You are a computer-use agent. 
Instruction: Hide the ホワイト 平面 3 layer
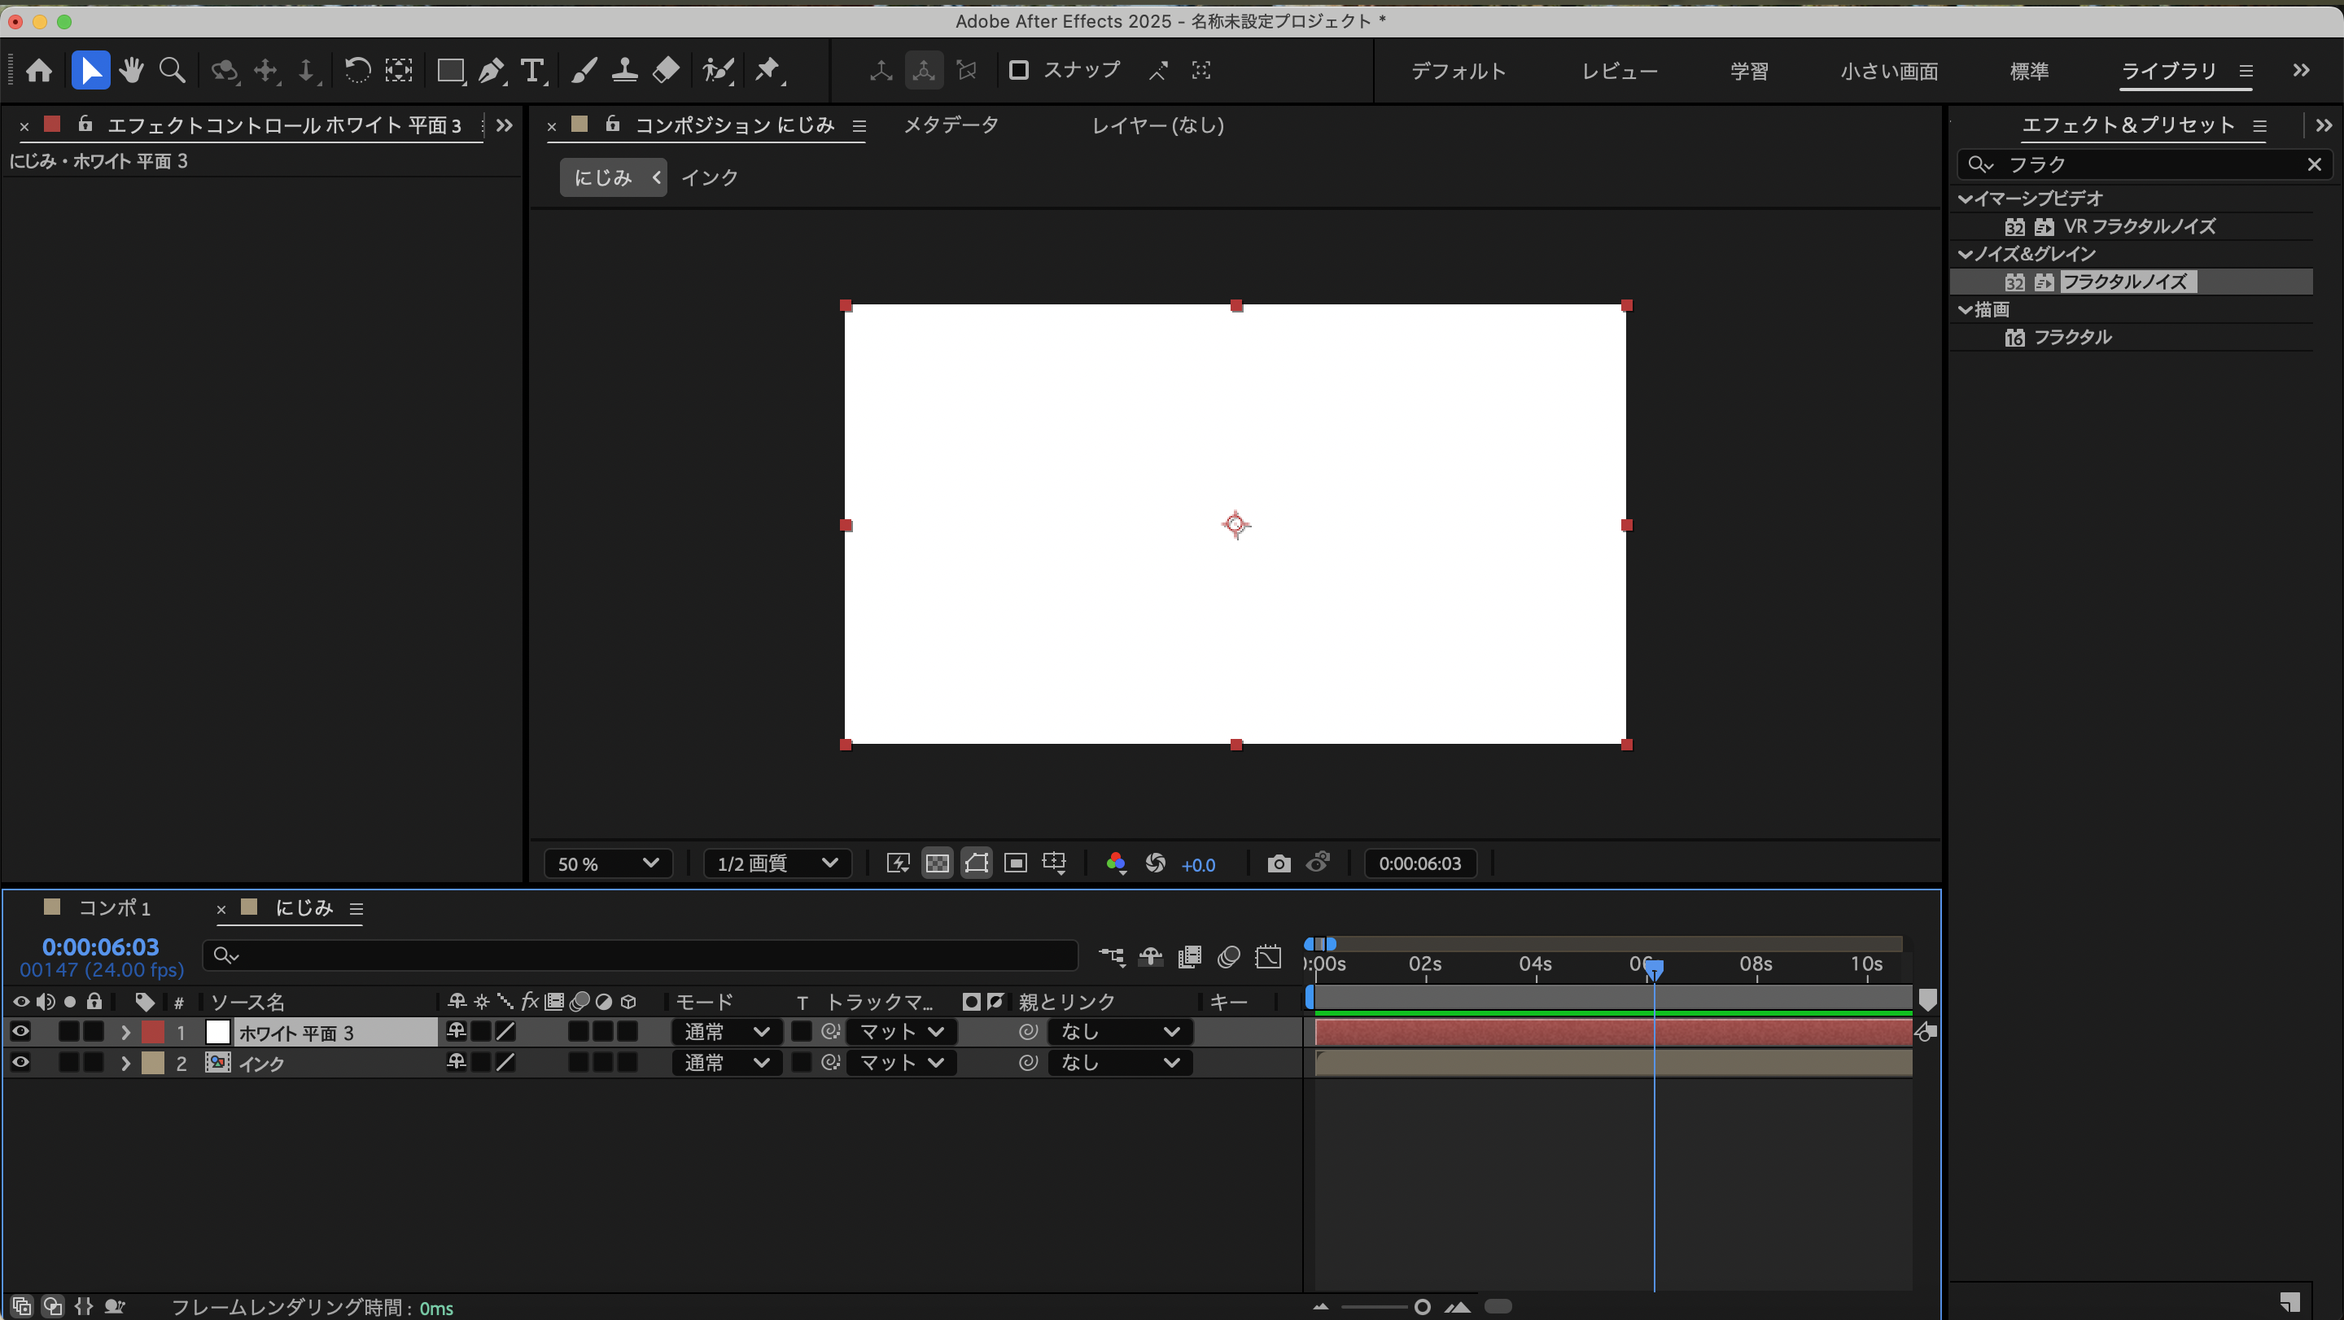[20, 1032]
